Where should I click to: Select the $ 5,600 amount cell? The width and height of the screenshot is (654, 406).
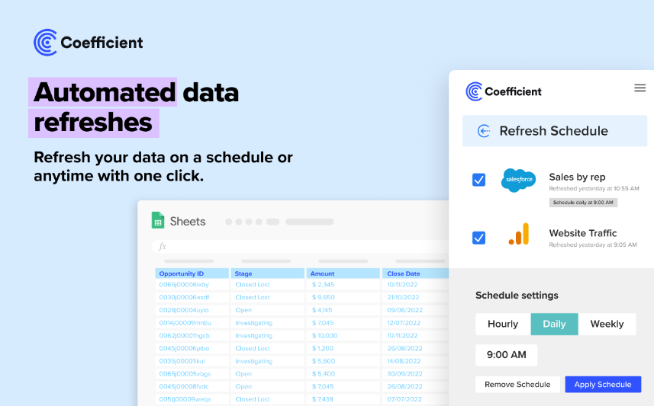click(x=343, y=361)
